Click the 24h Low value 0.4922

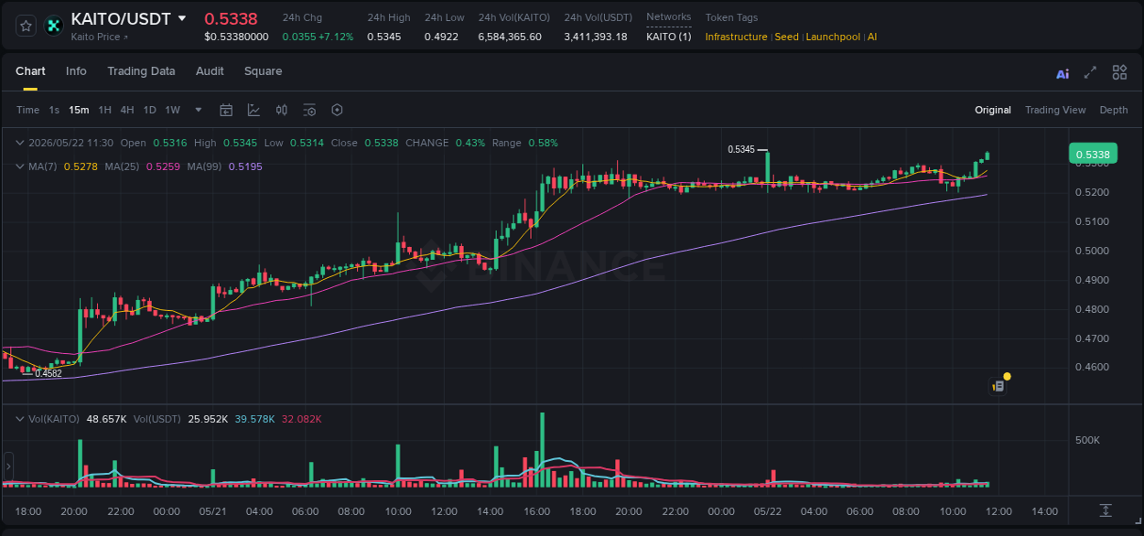point(441,37)
